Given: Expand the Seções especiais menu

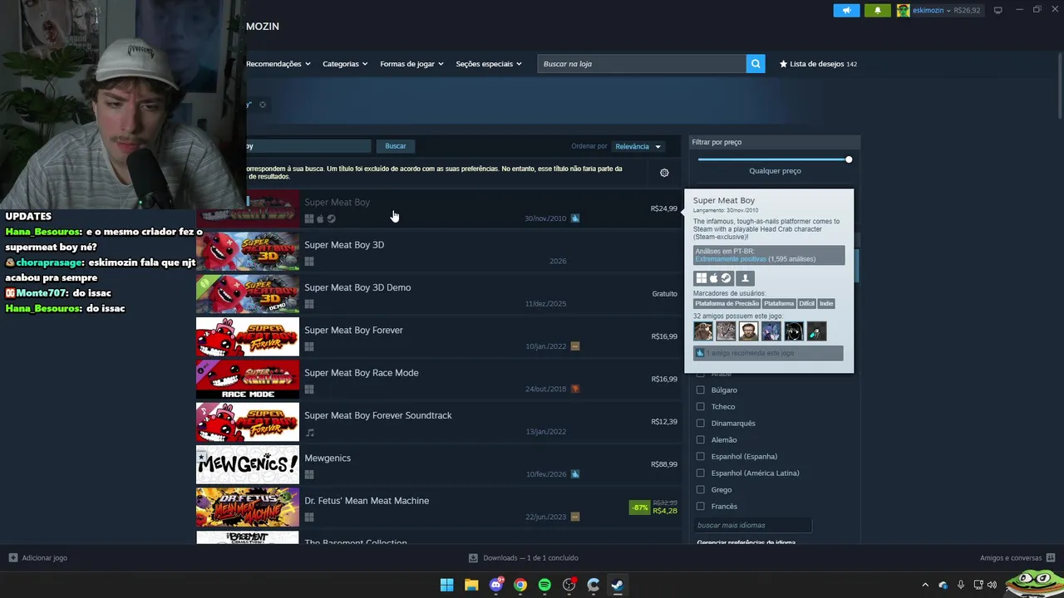Looking at the screenshot, I should pyautogui.click(x=489, y=64).
